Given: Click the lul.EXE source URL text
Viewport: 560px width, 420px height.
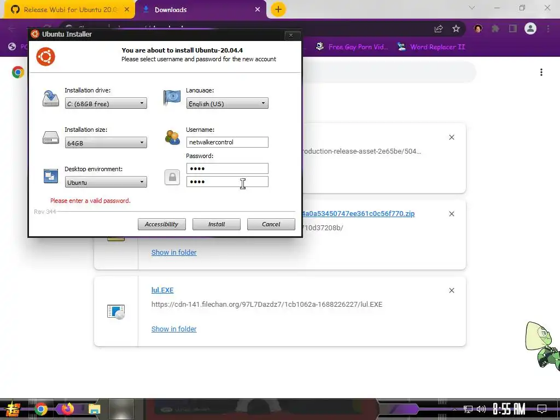Looking at the screenshot, I should [267, 304].
